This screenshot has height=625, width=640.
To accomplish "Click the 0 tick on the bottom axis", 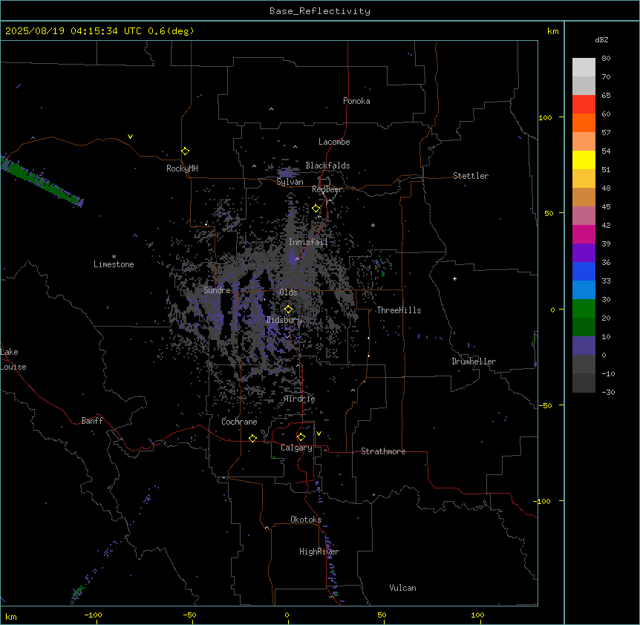I will click(x=287, y=615).
